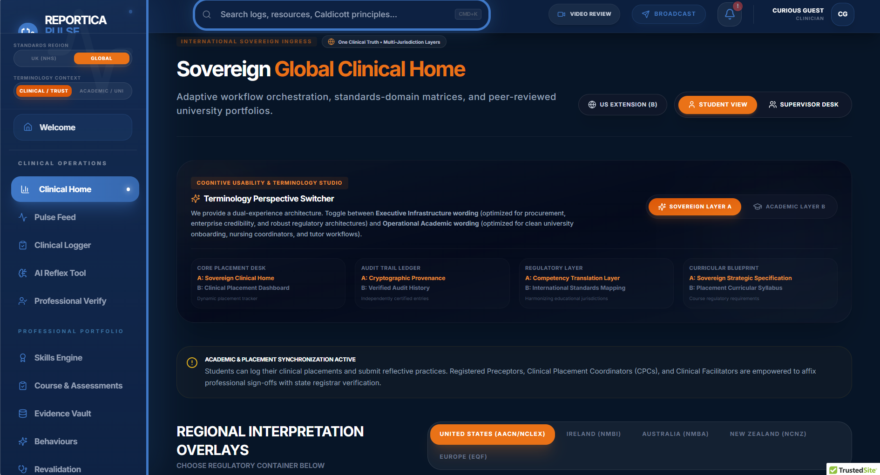Set terminology context to Academic / Uni
This screenshot has height=475, width=880.
pyautogui.click(x=102, y=91)
